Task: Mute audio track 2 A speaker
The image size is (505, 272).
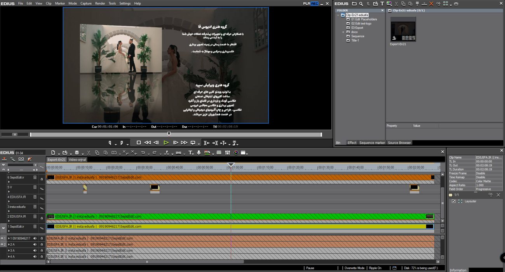Action: point(35,244)
